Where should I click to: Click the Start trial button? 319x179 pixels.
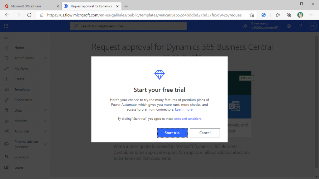[x=172, y=133]
